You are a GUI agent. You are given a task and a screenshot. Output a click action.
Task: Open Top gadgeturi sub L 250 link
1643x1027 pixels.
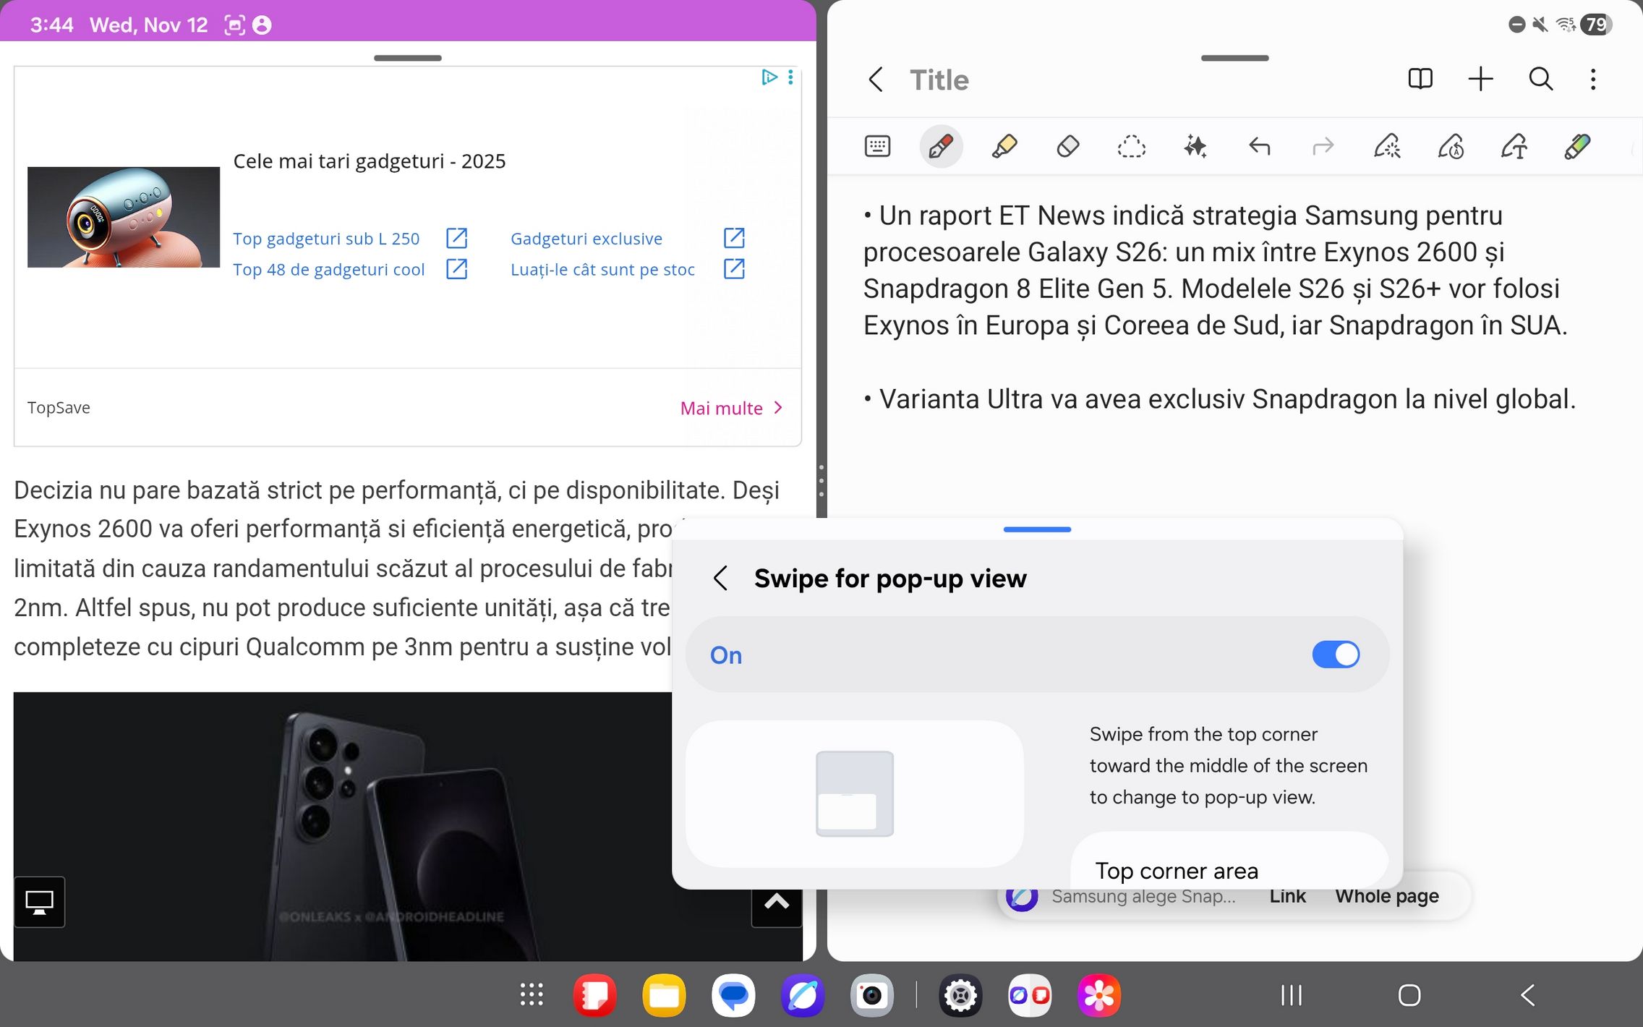tap(326, 239)
